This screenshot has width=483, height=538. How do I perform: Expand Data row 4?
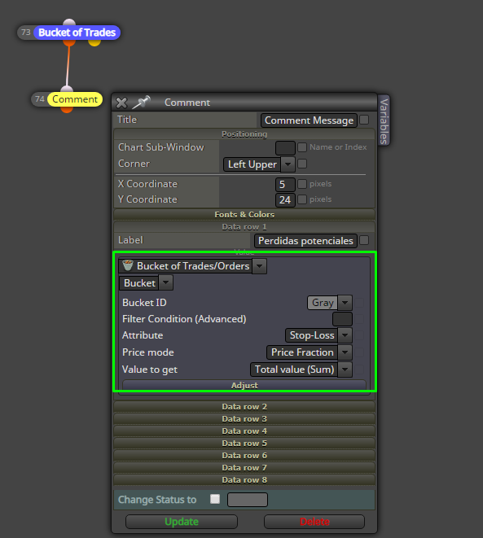tap(244, 431)
